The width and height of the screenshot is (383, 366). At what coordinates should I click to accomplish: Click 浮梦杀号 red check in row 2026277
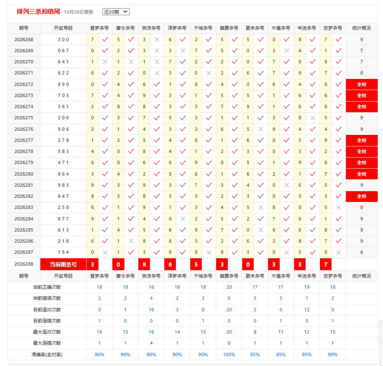click(x=183, y=141)
